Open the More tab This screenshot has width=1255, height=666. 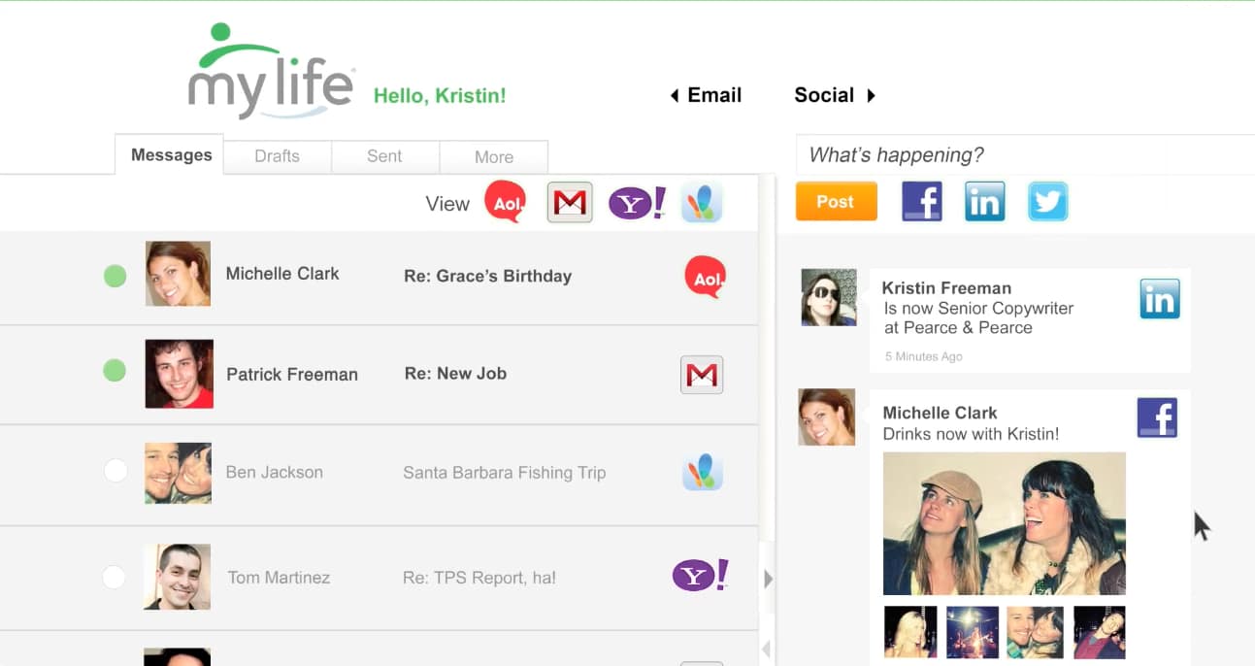click(494, 156)
